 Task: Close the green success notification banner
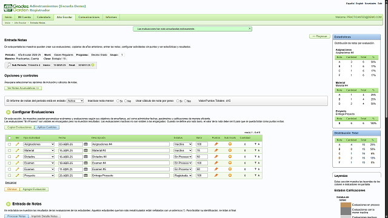coord(250,28)
